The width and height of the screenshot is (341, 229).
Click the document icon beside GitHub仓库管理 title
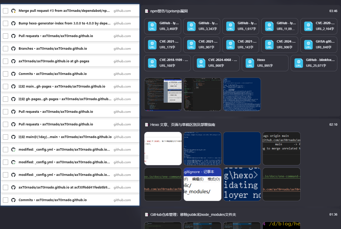[146, 214]
